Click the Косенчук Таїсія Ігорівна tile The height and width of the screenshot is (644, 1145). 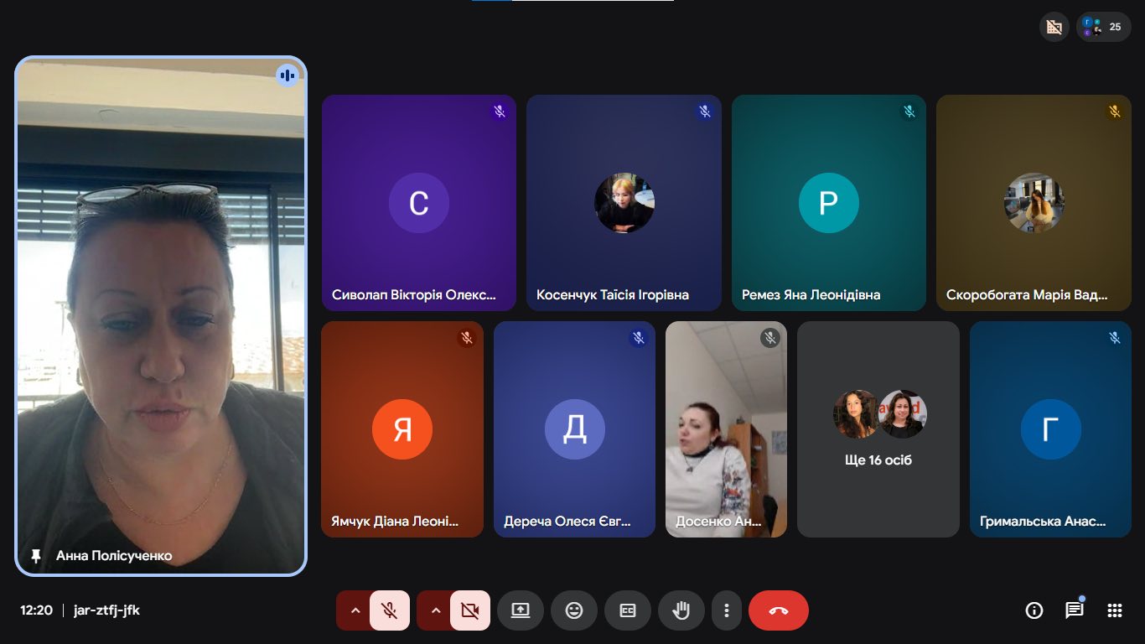click(x=624, y=203)
